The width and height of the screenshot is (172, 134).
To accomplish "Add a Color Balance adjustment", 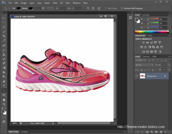I will (145, 47).
